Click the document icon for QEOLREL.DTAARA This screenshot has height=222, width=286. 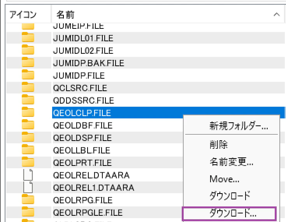pos(28,175)
